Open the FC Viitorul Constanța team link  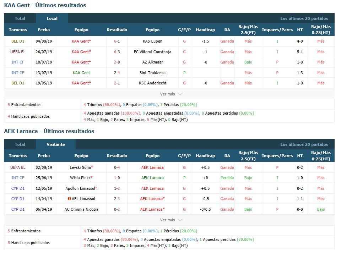point(152,52)
